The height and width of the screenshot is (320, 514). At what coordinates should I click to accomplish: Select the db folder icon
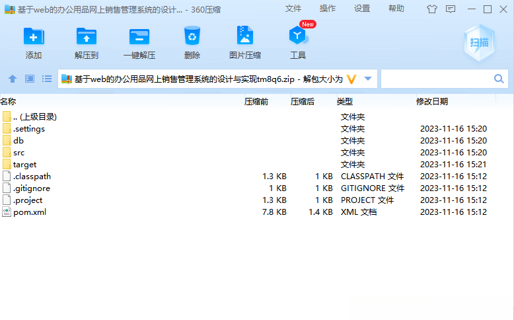pos(7,140)
